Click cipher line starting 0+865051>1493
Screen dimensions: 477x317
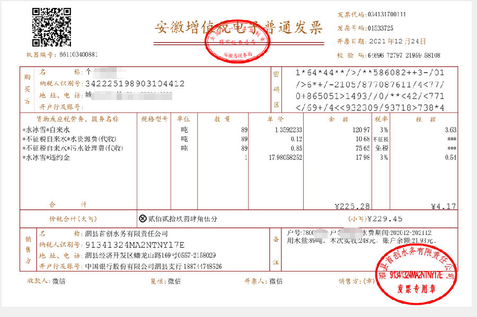[369, 96]
